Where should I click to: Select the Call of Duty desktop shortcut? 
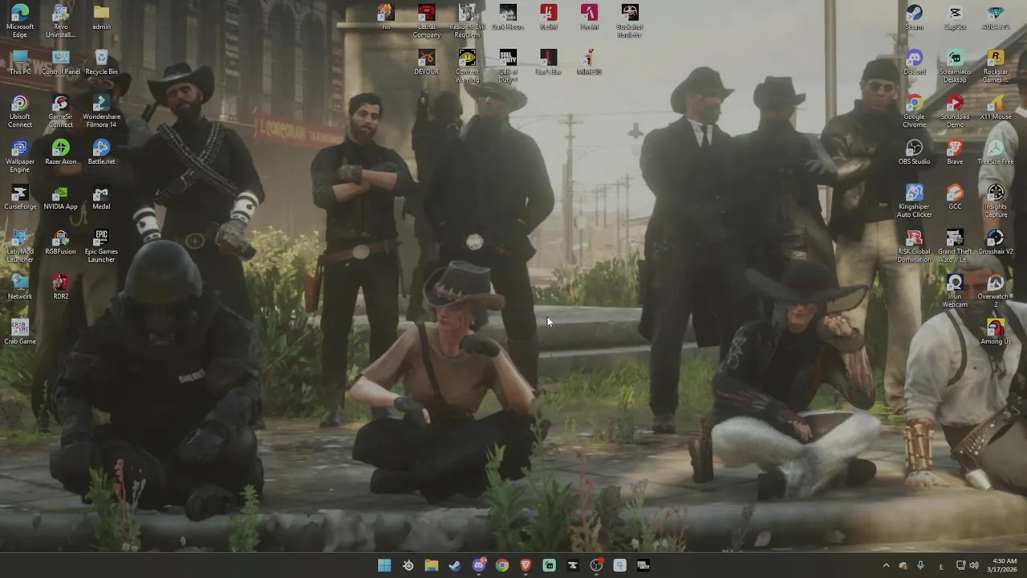(x=508, y=66)
